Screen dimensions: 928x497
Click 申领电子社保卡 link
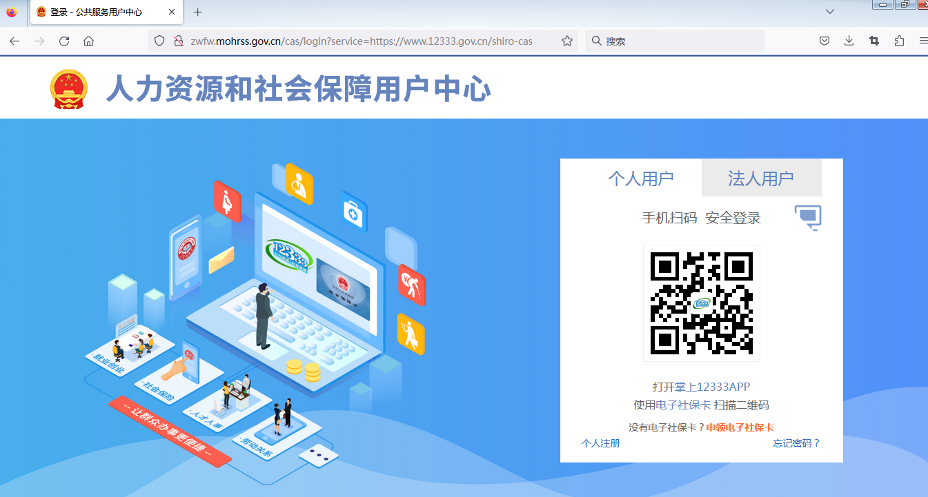tap(740, 427)
